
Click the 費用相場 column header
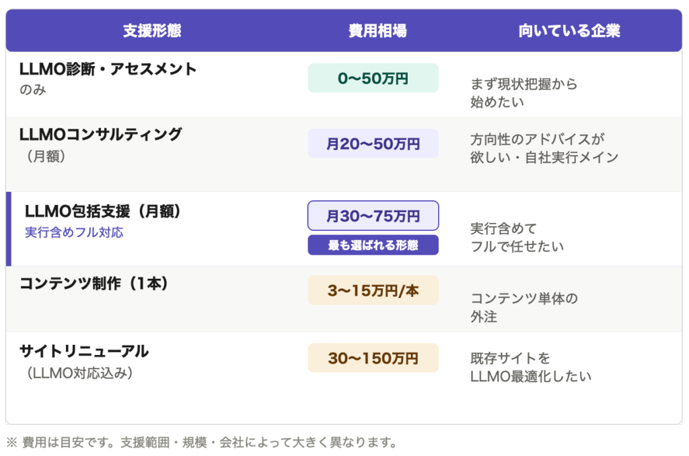click(x=377, y=31)
